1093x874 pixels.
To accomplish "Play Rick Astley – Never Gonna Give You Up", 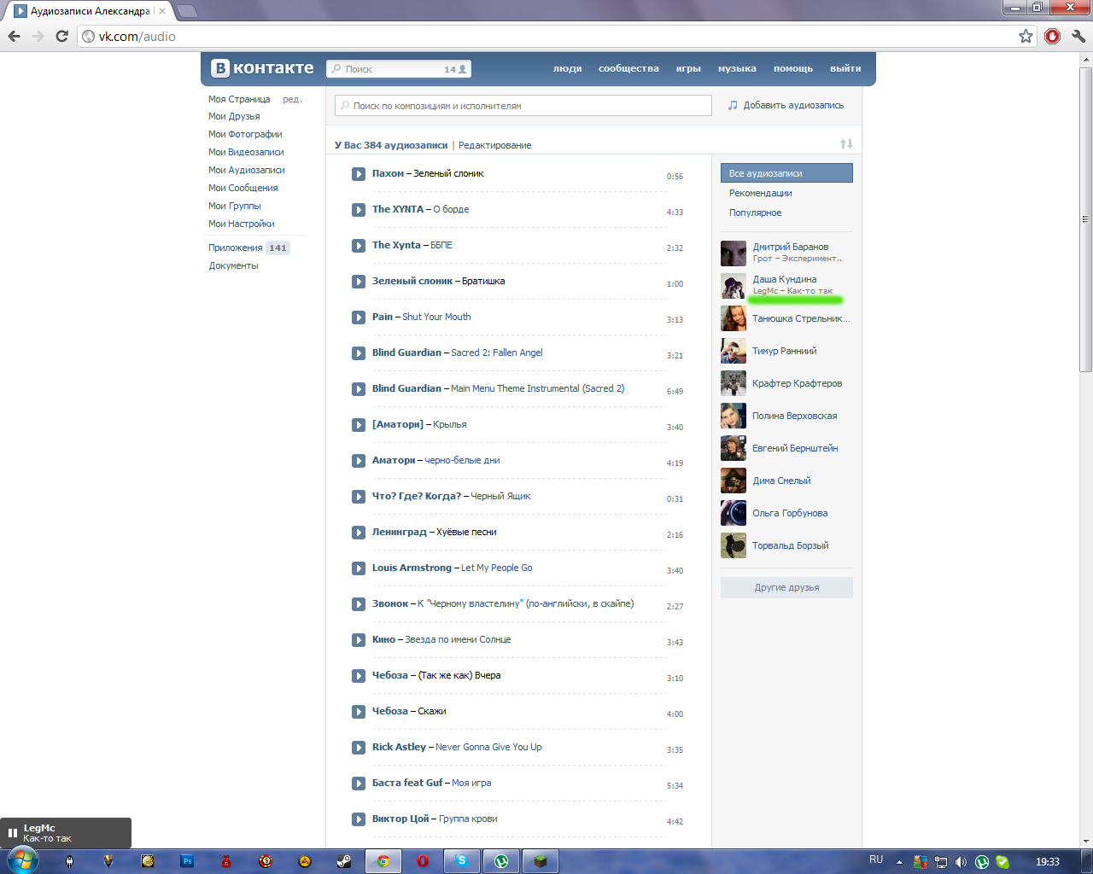I will [x=359, y=748].
